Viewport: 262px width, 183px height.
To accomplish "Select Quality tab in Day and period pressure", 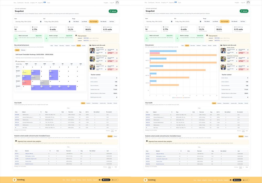I will click(x=84, y=46).
